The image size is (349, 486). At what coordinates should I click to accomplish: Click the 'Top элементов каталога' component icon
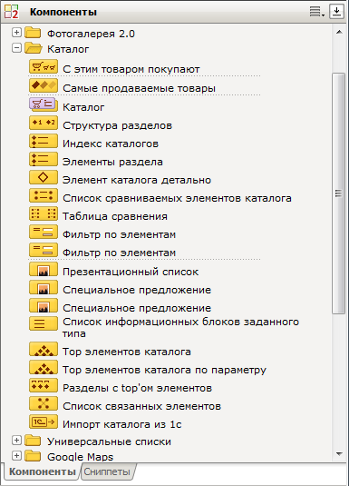click(x=44, y=349)
